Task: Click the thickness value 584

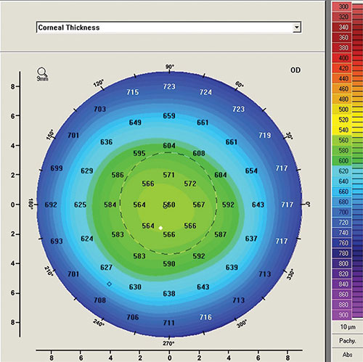Action: 110,205
